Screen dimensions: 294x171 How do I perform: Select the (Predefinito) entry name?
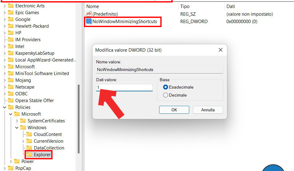(105, 14)
